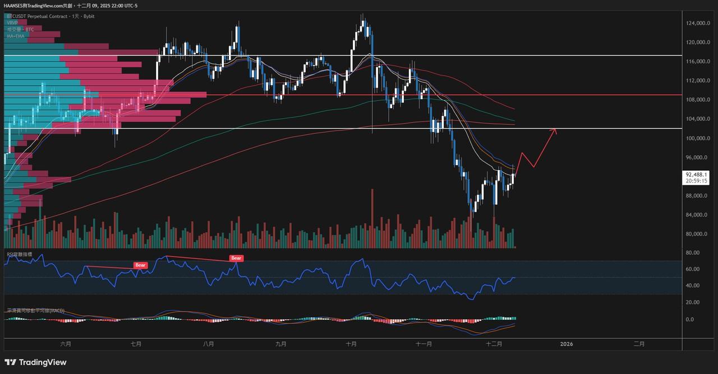
Task: Select the BTCUSDT Perpetual Contract title
Action: tap(50, 16)
